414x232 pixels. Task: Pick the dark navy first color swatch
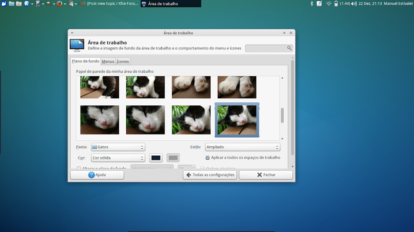[156, 158]
